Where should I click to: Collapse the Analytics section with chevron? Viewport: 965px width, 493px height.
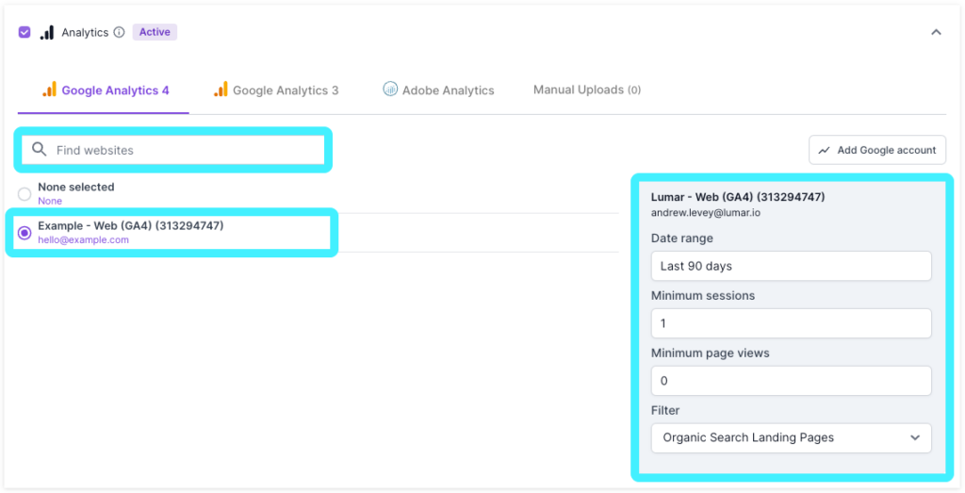click(x=936, y=32)
